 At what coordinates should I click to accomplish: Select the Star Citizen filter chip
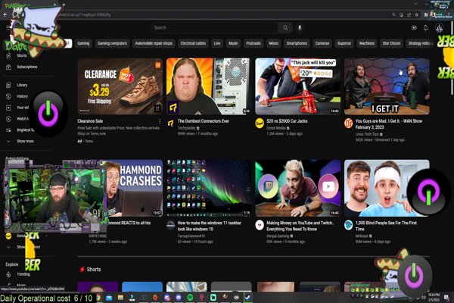[391, 43]
